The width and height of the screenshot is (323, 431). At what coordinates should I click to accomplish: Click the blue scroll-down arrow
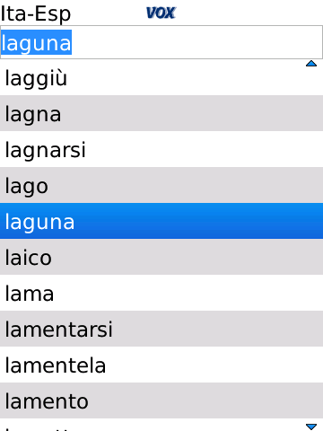(311, 427)
